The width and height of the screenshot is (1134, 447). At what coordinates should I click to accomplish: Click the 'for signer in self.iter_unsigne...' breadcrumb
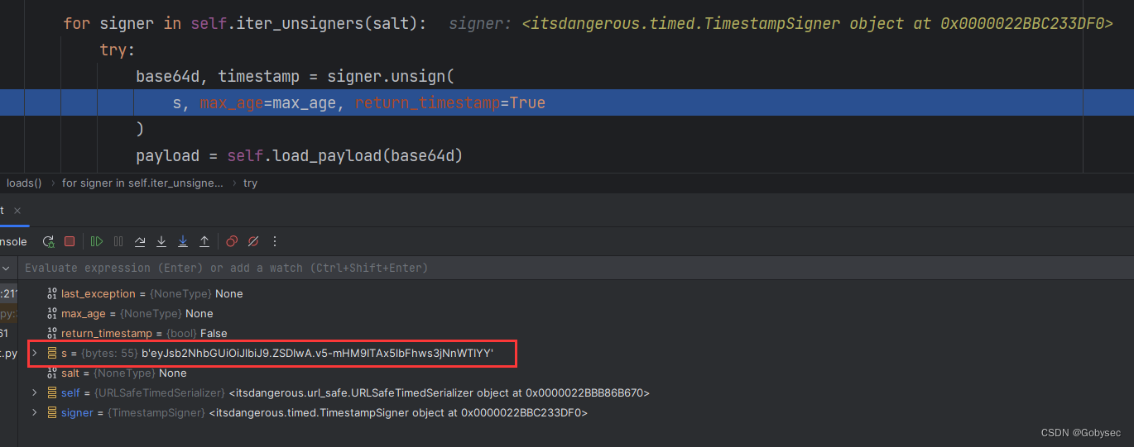pos(142,183)
